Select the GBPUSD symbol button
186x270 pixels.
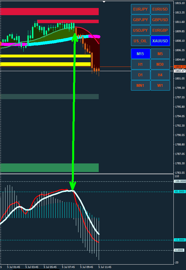(160, 20)
